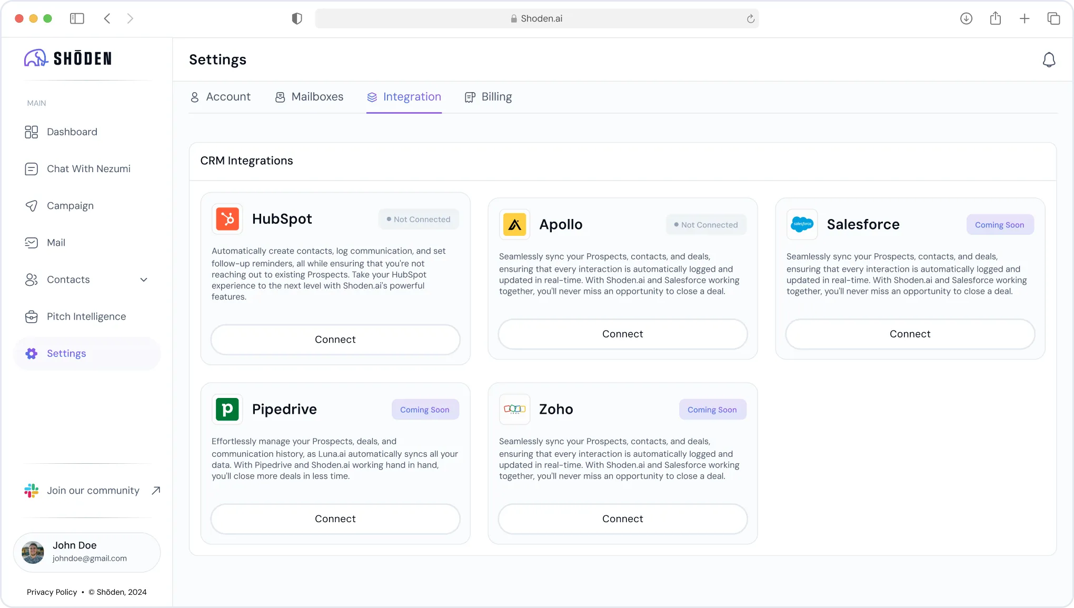This screenshot has width=1074, height=608.
Task: Switch to the Account tab
Action: pos(220,97)
